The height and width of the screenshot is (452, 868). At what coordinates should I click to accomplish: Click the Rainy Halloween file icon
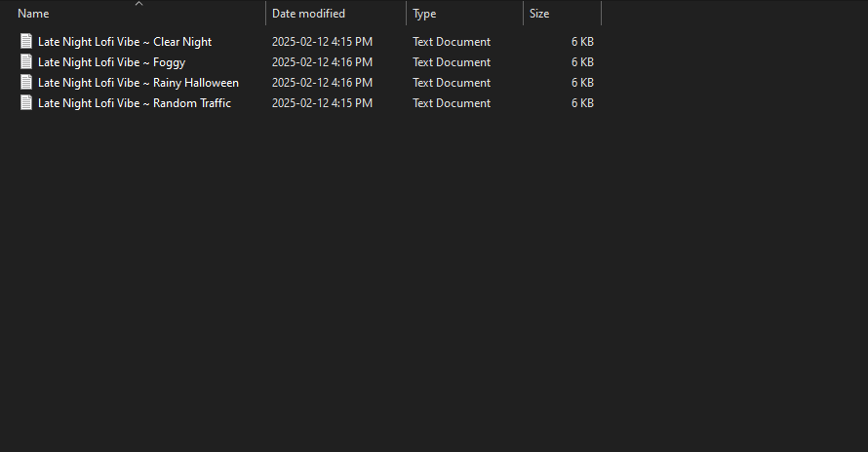[x=26, y=83]
